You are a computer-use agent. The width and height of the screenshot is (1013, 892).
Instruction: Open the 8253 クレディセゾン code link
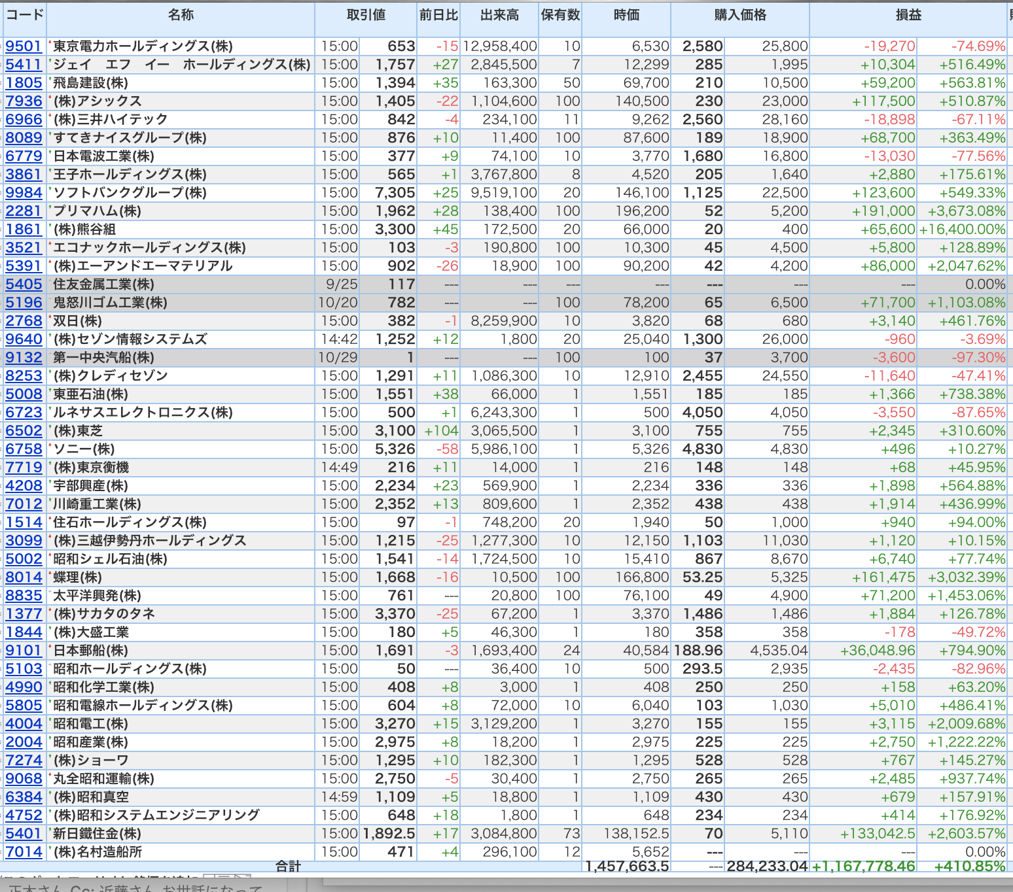(x=24, y=376)
